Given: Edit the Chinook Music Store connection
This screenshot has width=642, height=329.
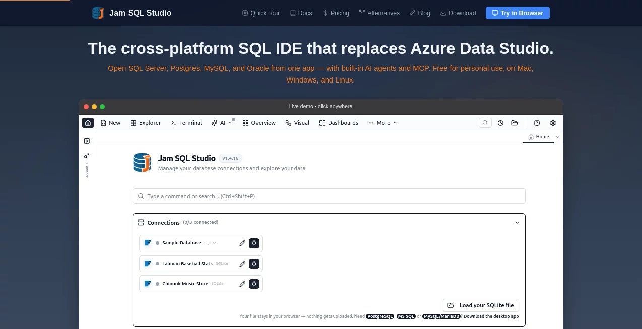Looking at the screenshot, I should 242,284.
